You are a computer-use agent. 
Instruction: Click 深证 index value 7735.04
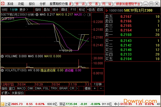71,104
